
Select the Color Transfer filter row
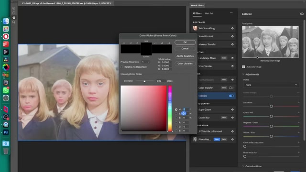click(214, 88)
